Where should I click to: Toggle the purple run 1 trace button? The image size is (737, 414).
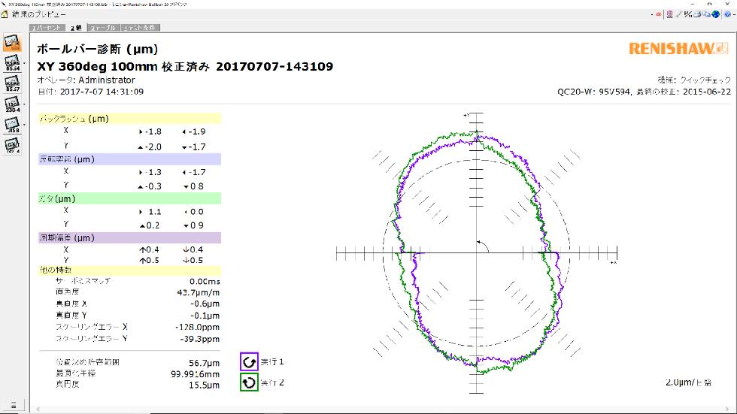click(249, 361)
